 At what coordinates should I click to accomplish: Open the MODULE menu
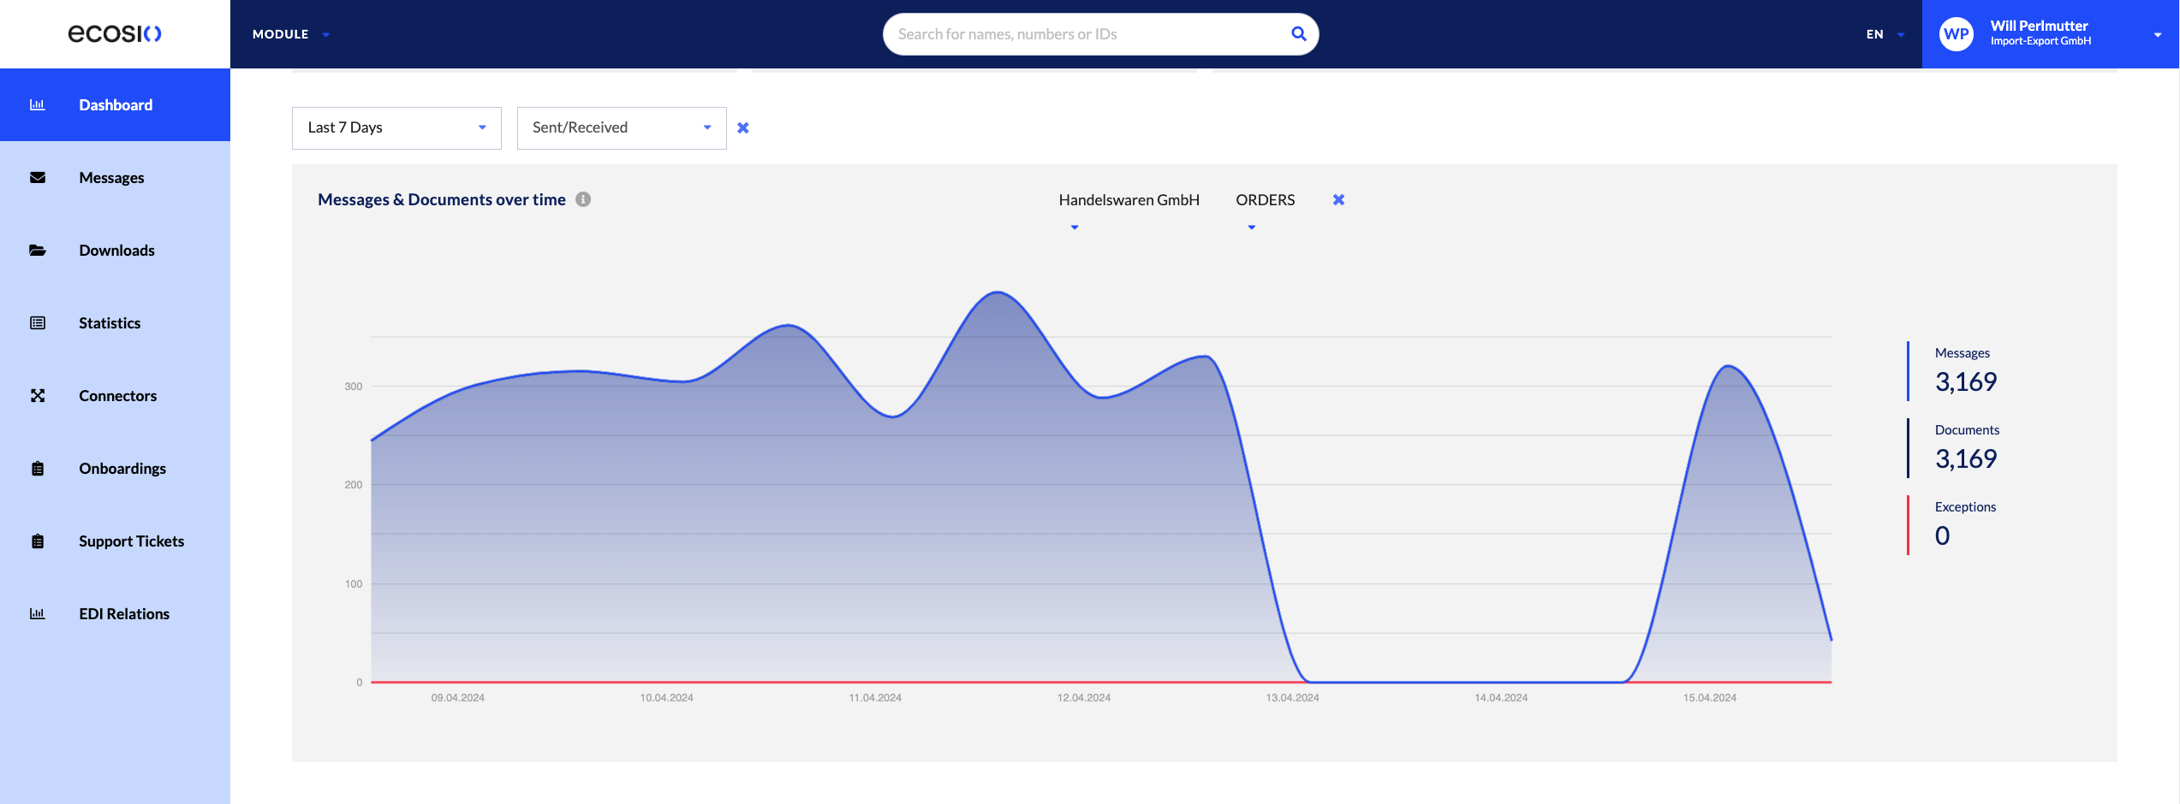[291, 34]
